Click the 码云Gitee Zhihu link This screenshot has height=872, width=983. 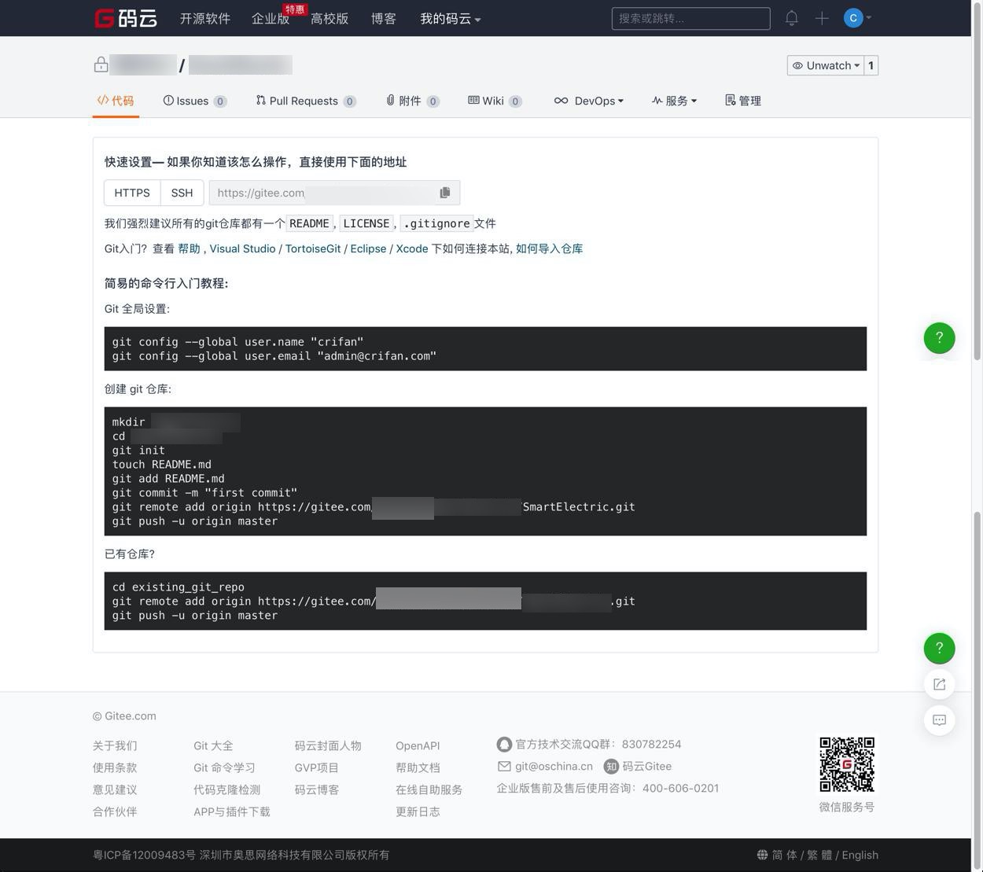click(647, 766)
